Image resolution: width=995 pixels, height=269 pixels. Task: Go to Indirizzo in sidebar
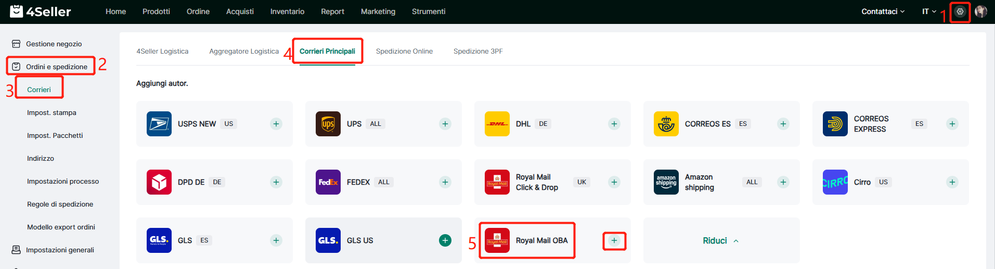[41, 158]
